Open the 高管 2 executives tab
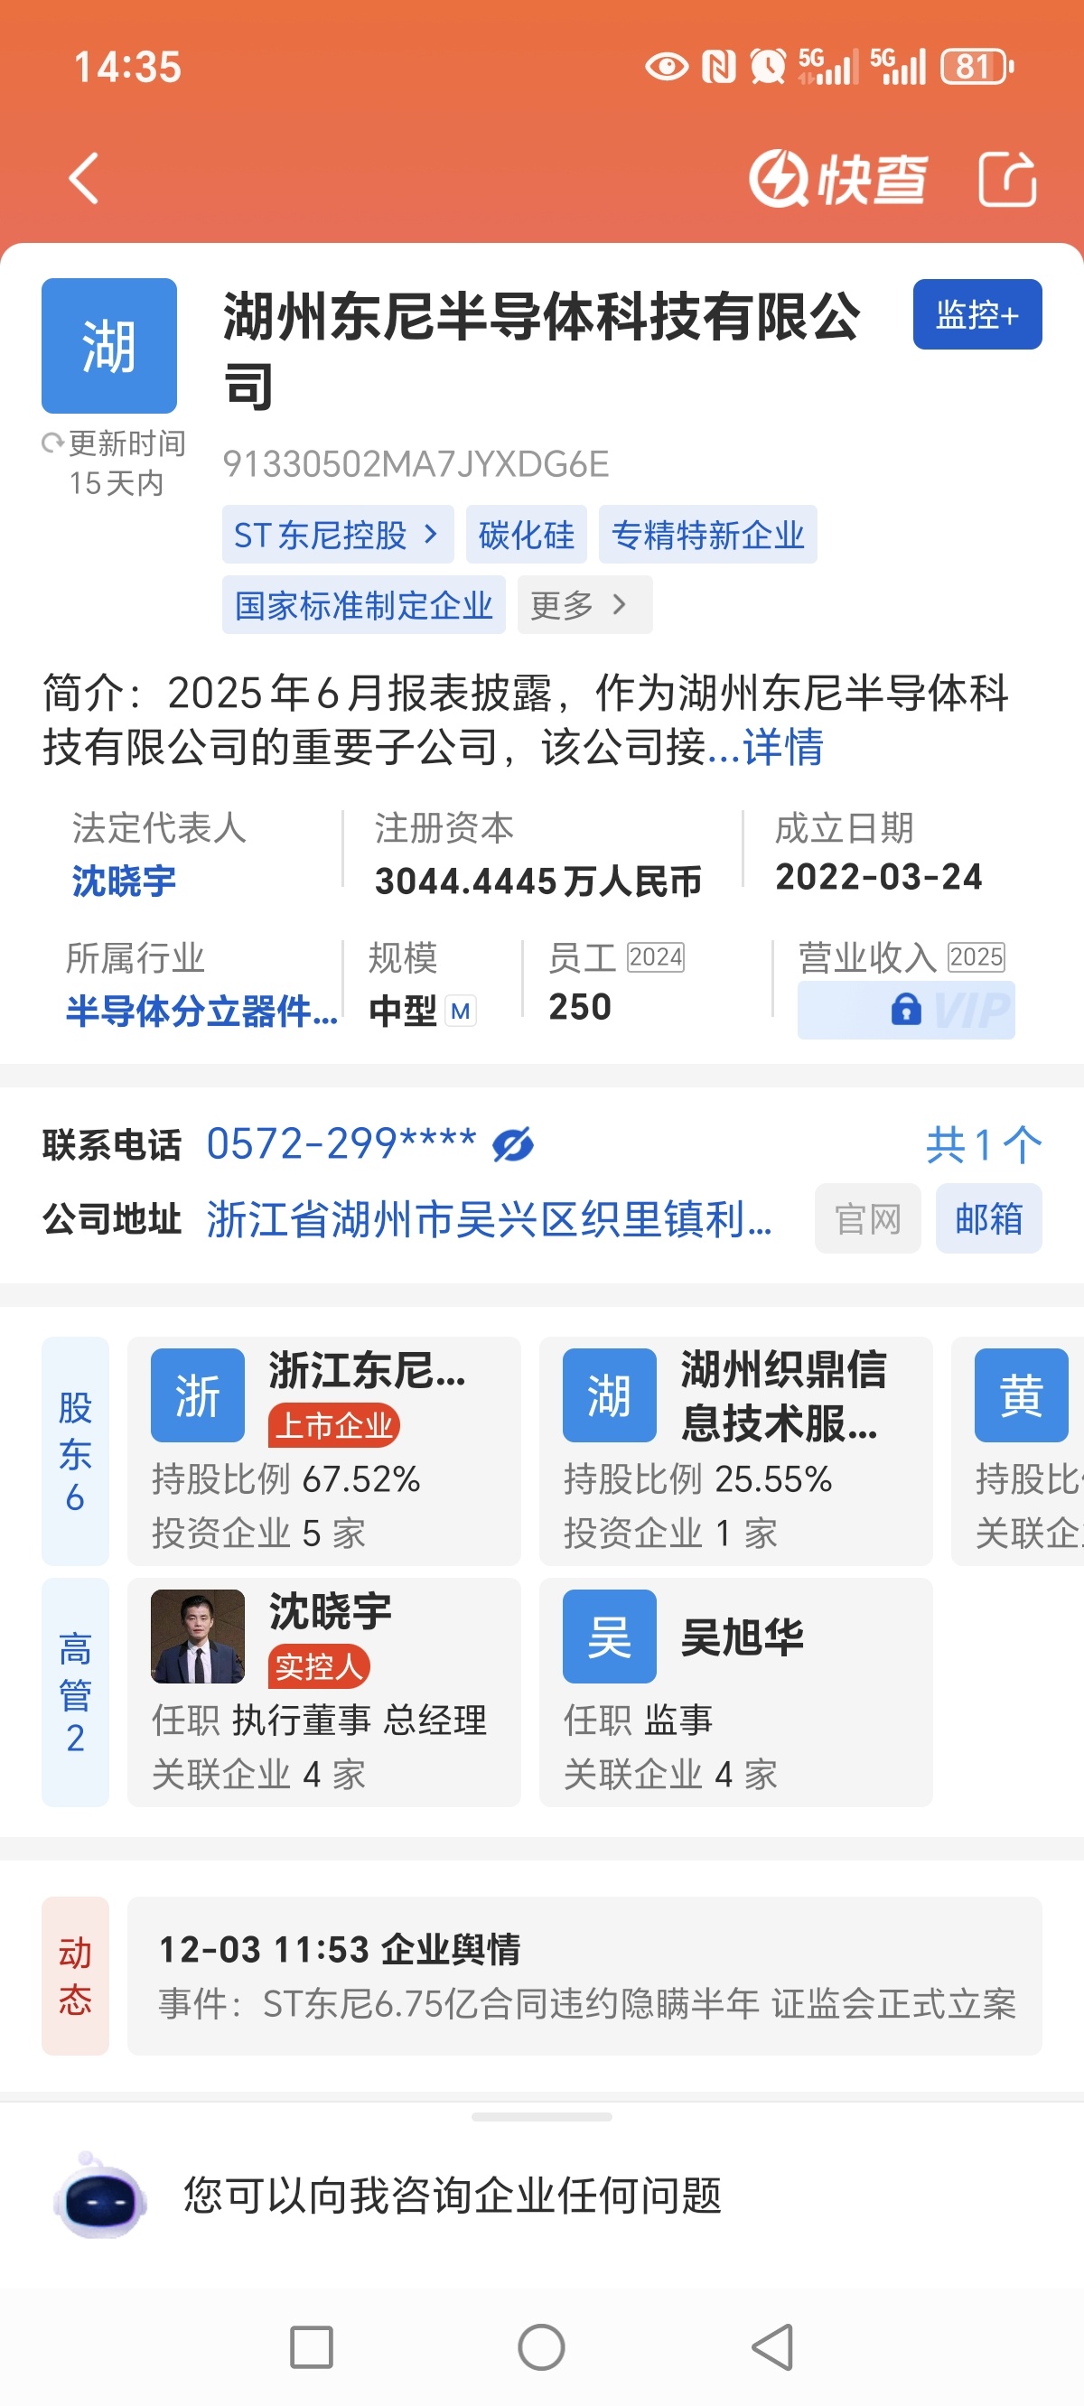This screenshot has height=2406, width=1084. pos(76,1693)
